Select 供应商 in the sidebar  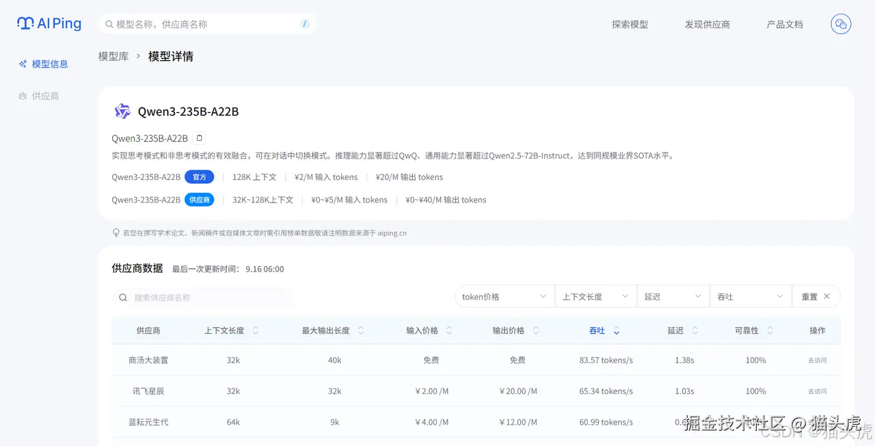point(45,96)
